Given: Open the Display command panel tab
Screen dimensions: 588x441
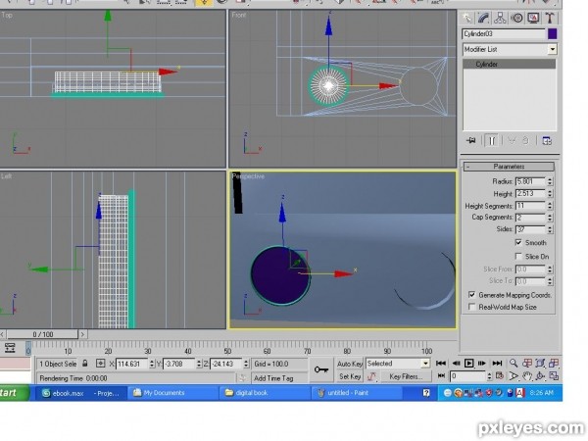Looking at the screenshot, I should (533, 18).
